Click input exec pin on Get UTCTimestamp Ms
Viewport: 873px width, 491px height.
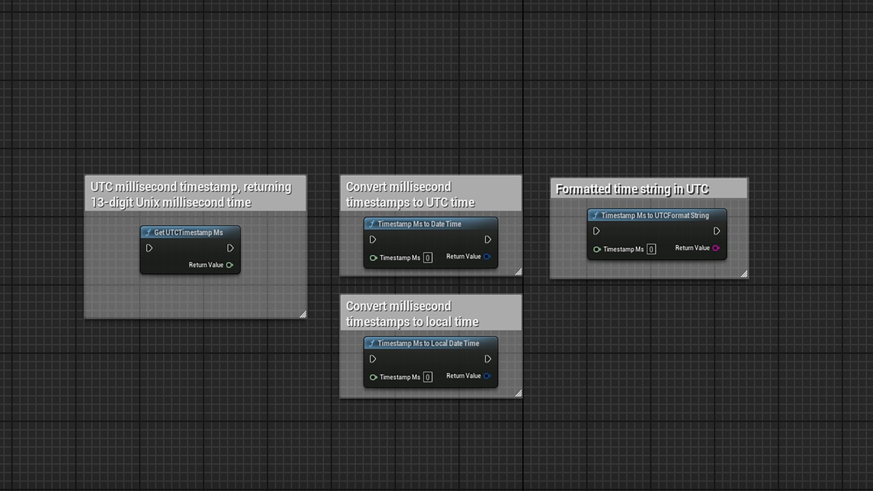149,248
